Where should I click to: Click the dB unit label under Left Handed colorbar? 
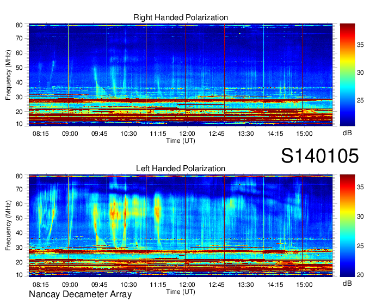click(x=347, y=284)
